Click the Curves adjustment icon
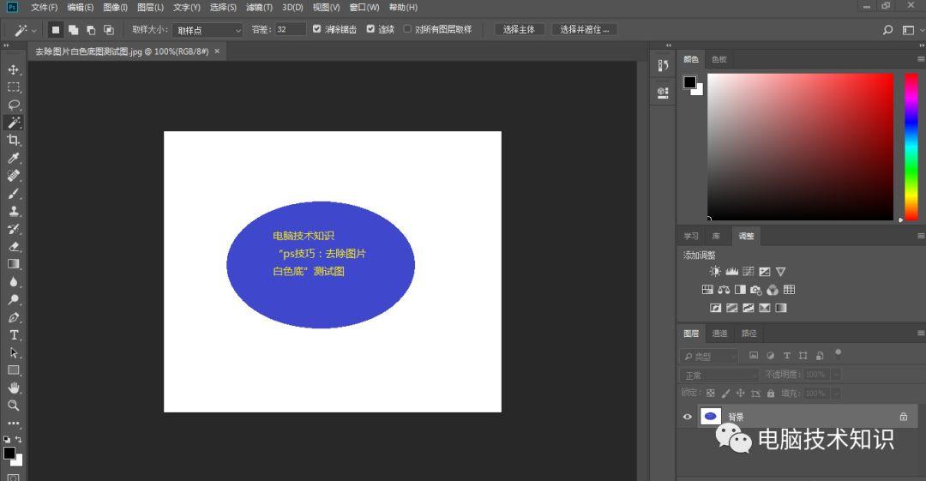 [749, 271]
